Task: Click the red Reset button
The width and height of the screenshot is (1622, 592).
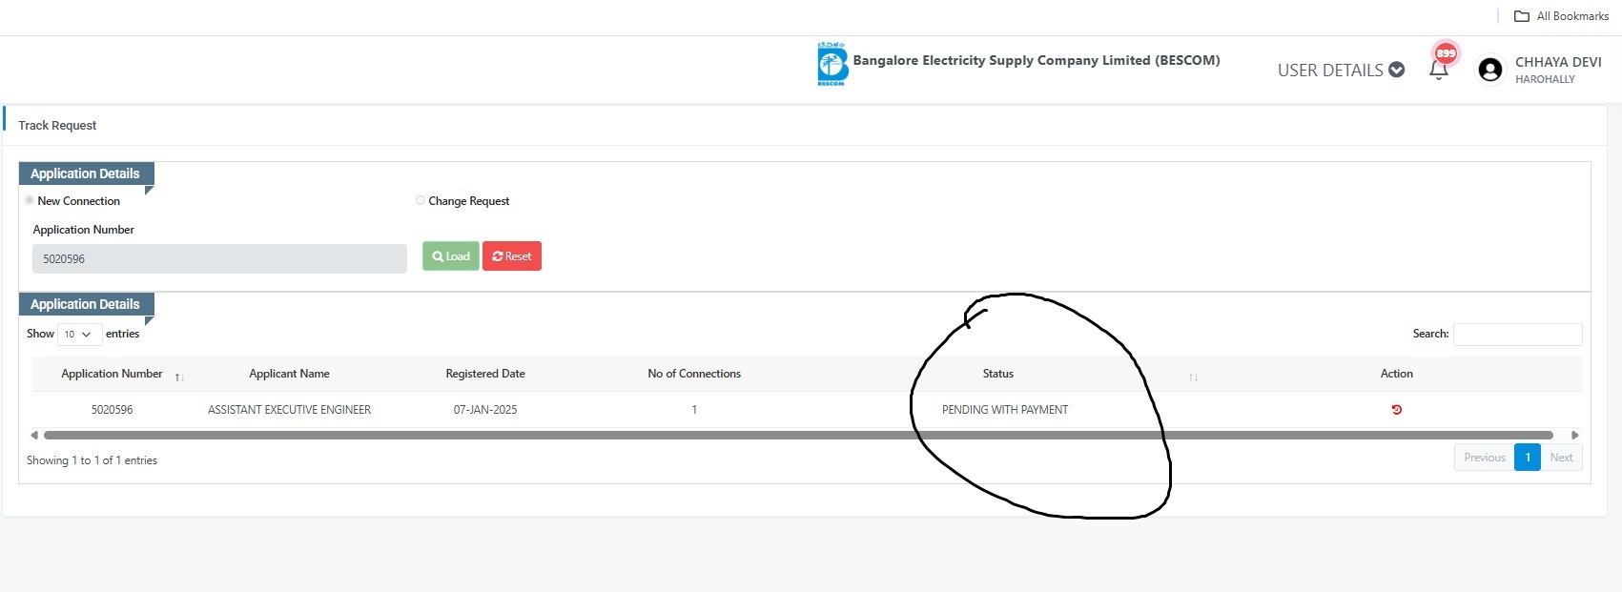Action: pyautogui.click(x=512, y=256)
